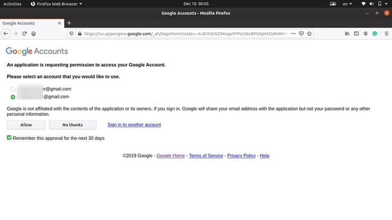Open the Privacy Policy link
392x220 pixels.
click(x=241, y=156)
